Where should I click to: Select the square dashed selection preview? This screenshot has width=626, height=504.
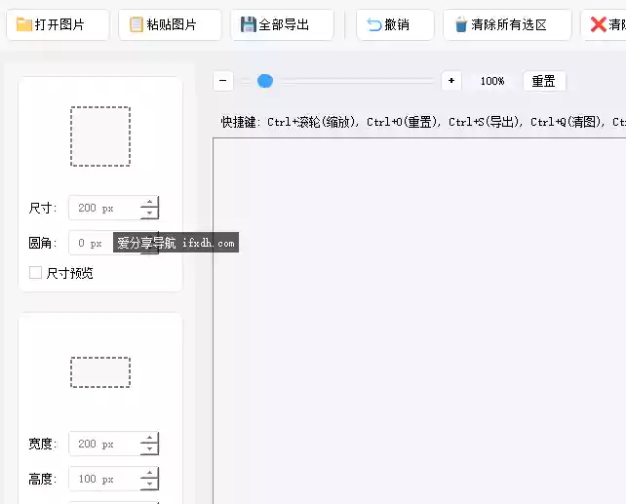[100, 136]
